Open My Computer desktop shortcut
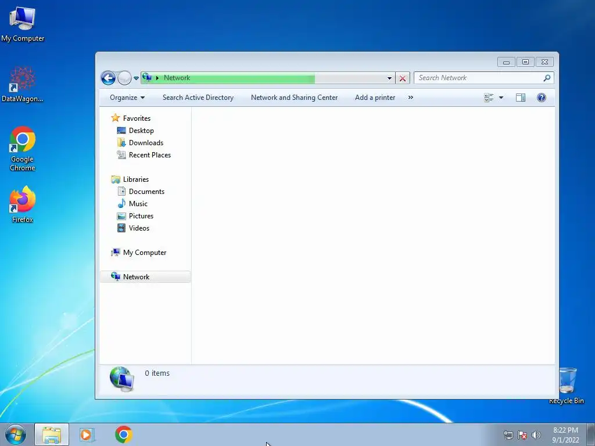Viewport: 595px width, 446px height. [23, 23]
